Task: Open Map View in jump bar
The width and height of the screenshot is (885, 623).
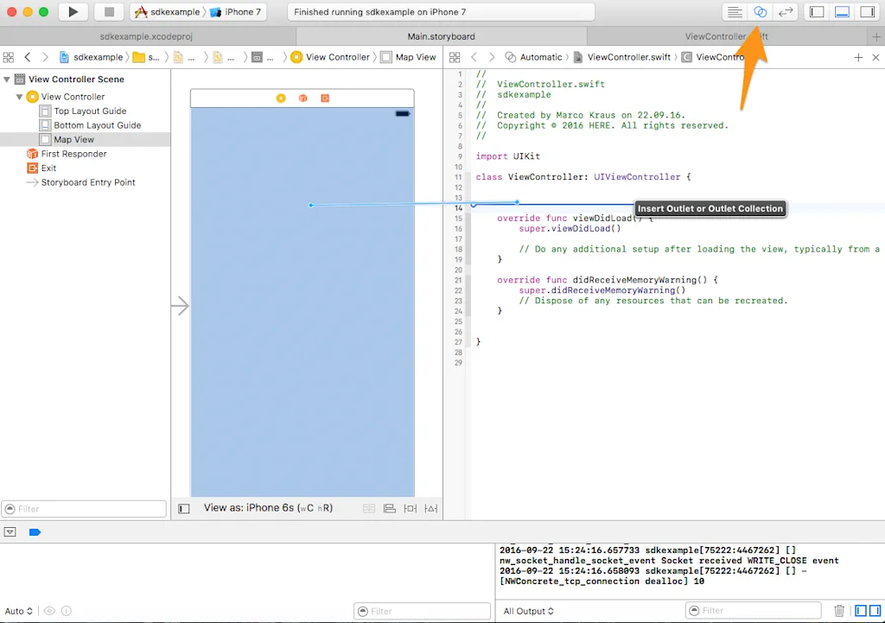Action: tap(409, 57)
